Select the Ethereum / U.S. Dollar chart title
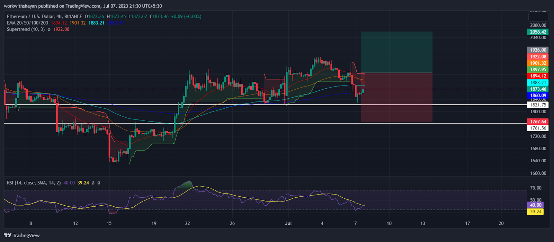The image size is (554, 242). click(x=44, y=16)
